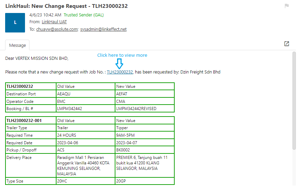300x189 pixels.
Task: Open job number link TLH23000232 in body
Action: pyautogui.click(x=120, y=72)
